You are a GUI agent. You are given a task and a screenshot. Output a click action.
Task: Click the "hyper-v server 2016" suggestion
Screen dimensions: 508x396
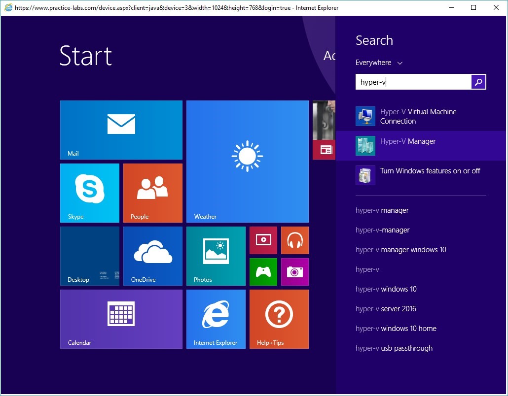(386, 309)
